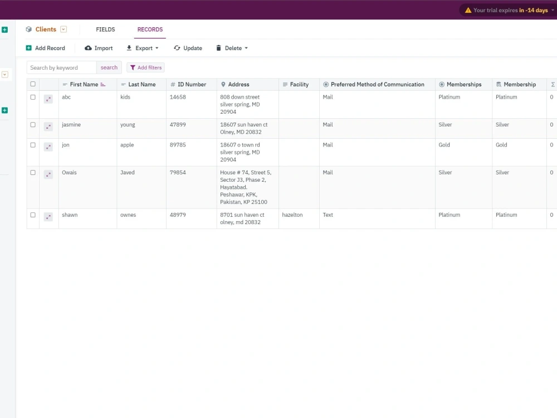The image size is (557, 418).
Task: Expand the record for shawn using expand icon
Action: click(48, 217)
